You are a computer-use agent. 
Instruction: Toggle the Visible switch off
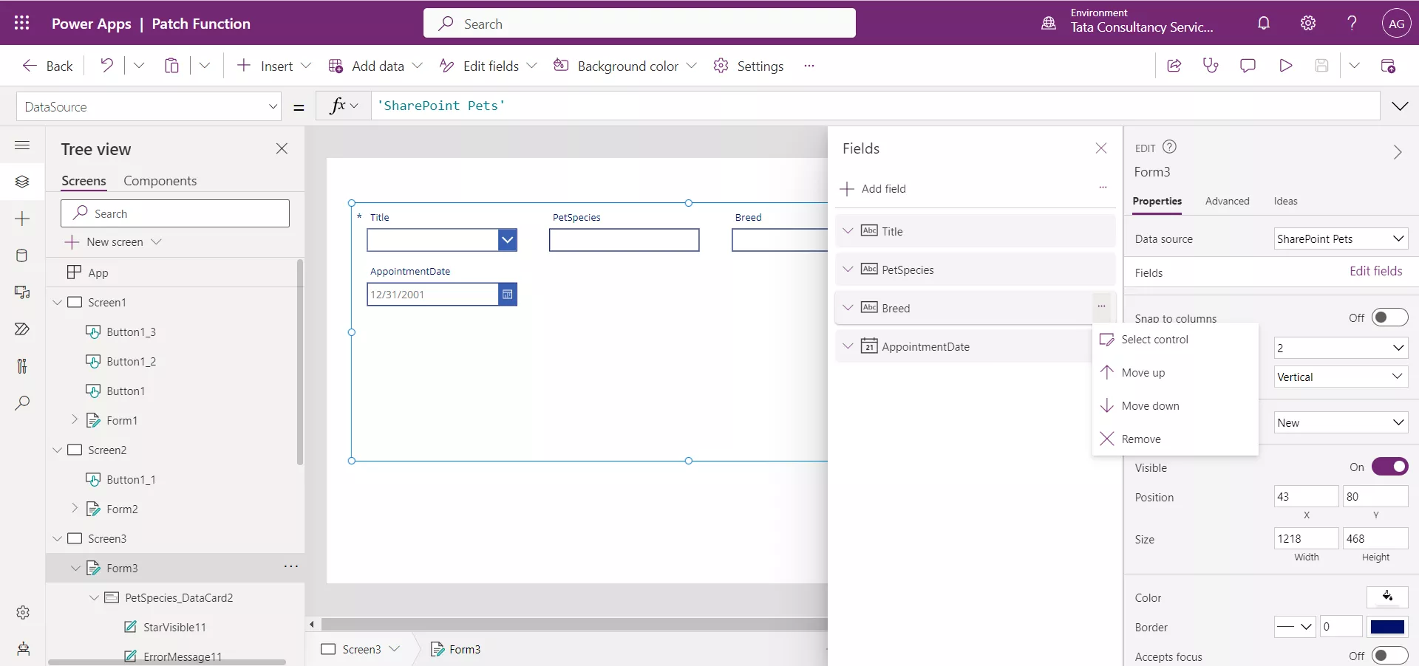(x=1389, y=467)
